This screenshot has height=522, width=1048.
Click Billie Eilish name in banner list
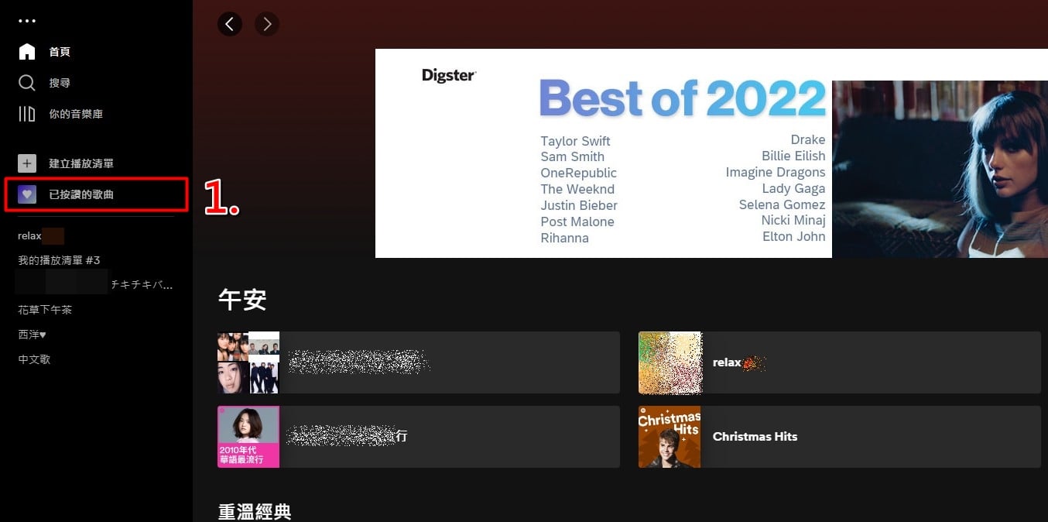pyautogui.click(x=793, y=156)
